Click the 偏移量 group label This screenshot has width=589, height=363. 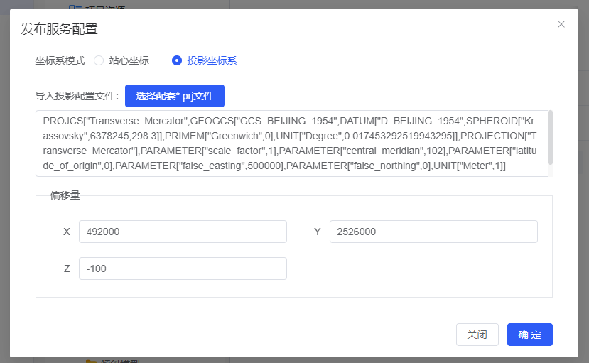point(65,195)
